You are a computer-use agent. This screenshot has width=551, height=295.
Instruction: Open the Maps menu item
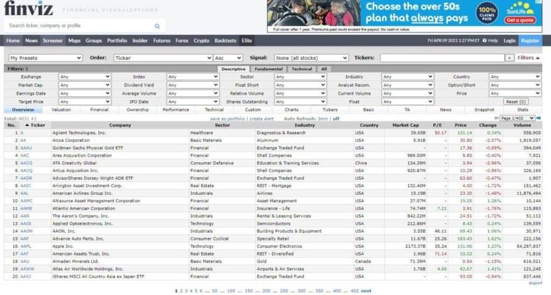point(74,41)
